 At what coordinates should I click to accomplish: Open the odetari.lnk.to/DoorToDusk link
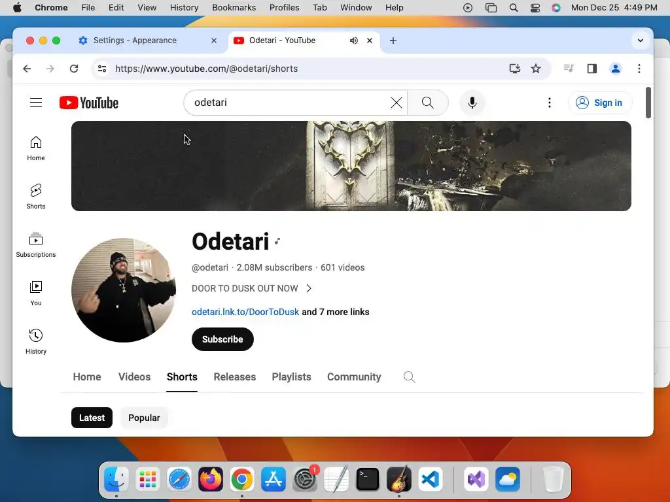pos(245,312)
